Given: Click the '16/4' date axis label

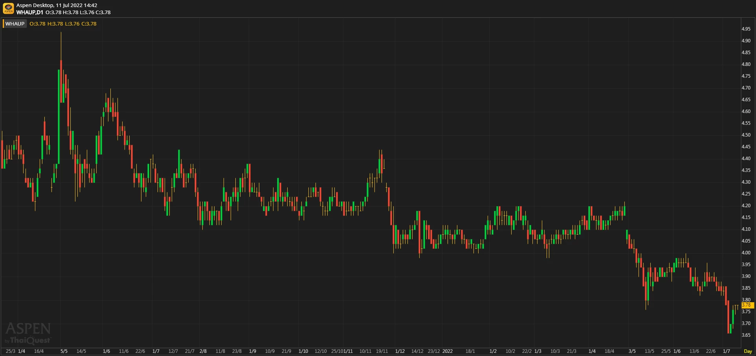Looking at the screenshot, I should click(39, 351).
